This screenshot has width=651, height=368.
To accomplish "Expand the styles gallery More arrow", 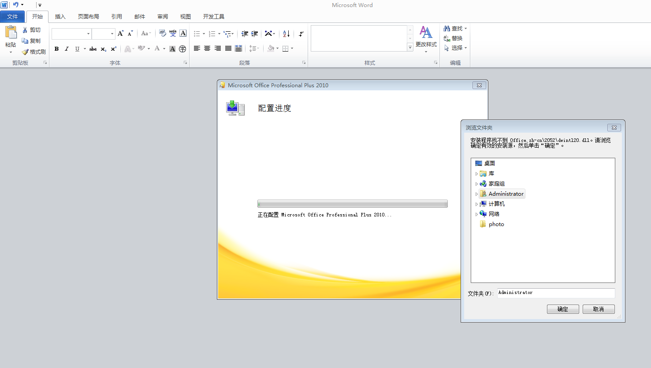I will click(x=410, y=48).
